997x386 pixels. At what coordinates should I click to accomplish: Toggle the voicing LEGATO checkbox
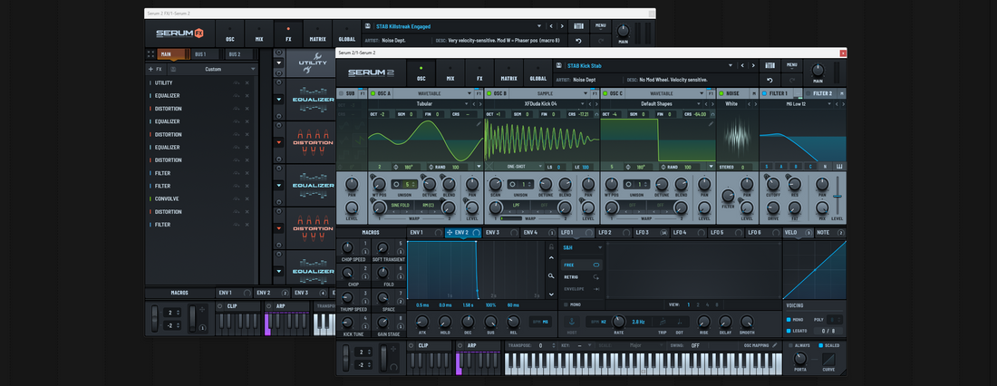[x=789, y=331]
